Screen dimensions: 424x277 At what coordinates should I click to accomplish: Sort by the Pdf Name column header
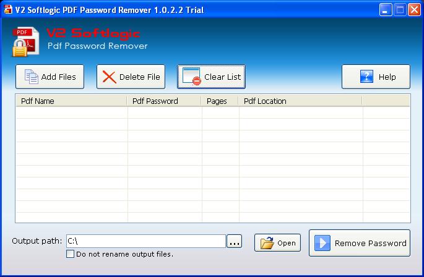click(71, 101)
